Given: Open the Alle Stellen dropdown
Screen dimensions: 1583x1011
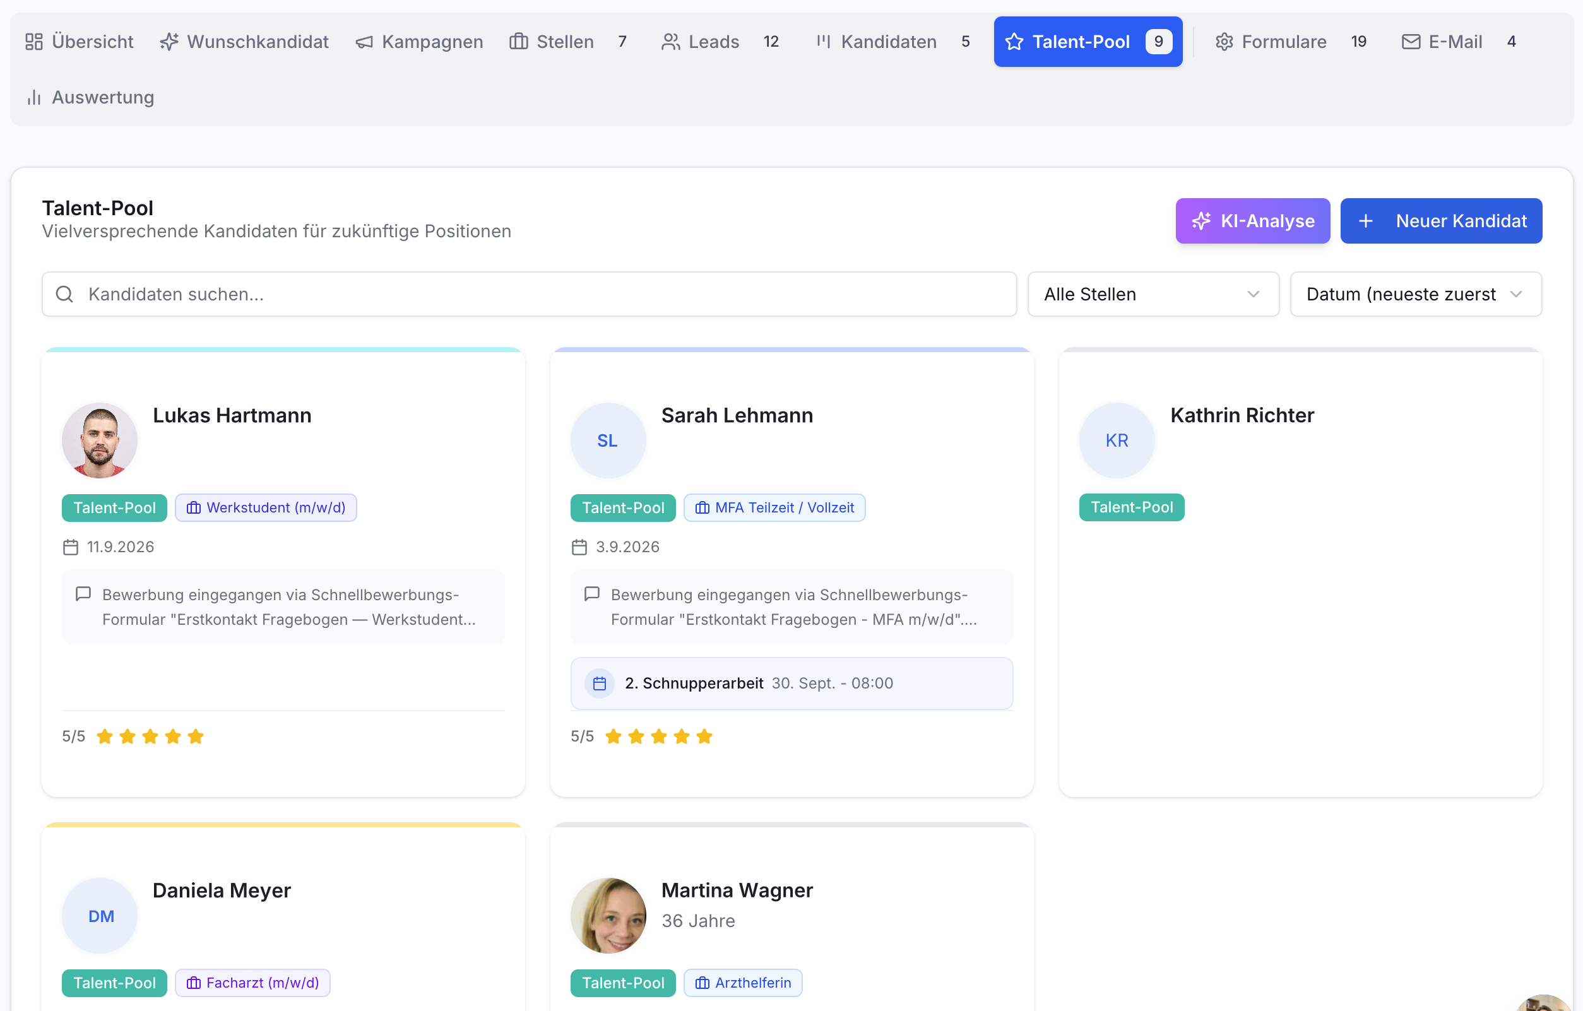Looking at the screenshot, I should click(1153, 294).
